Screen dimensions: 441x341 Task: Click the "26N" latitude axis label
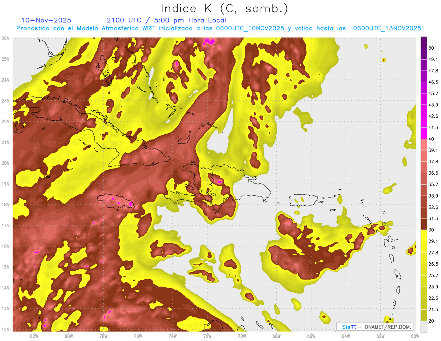tap(6, 38)
